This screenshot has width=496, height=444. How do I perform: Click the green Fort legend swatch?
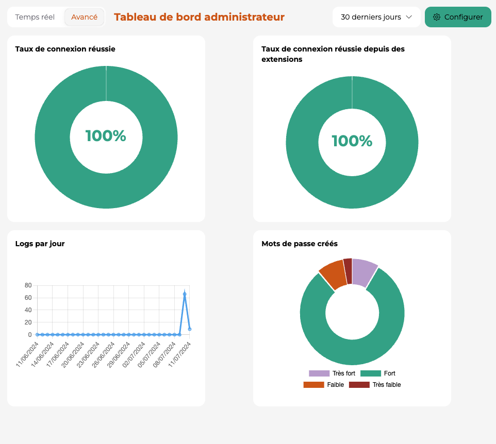click(372, 373)
